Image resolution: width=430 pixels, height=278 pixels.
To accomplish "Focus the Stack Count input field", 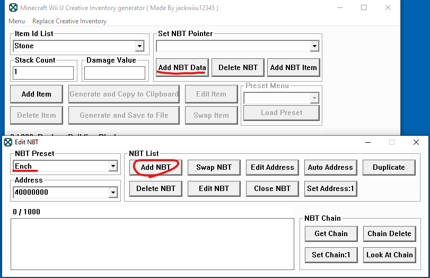I will 43,73.
